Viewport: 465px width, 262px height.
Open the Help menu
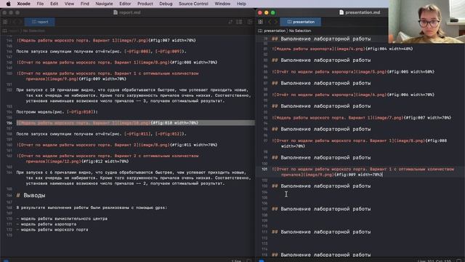coord(241,4)
